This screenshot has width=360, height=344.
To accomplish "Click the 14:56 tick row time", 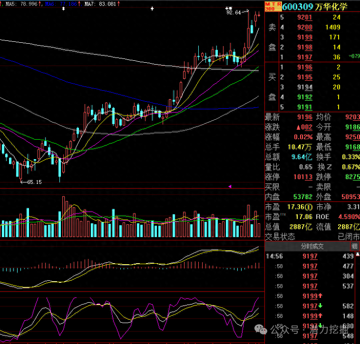I will 274,256.
